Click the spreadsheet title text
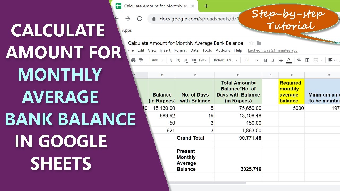Image resolution: width=340 pixels, height=191 pixels. tap(185, 43)
